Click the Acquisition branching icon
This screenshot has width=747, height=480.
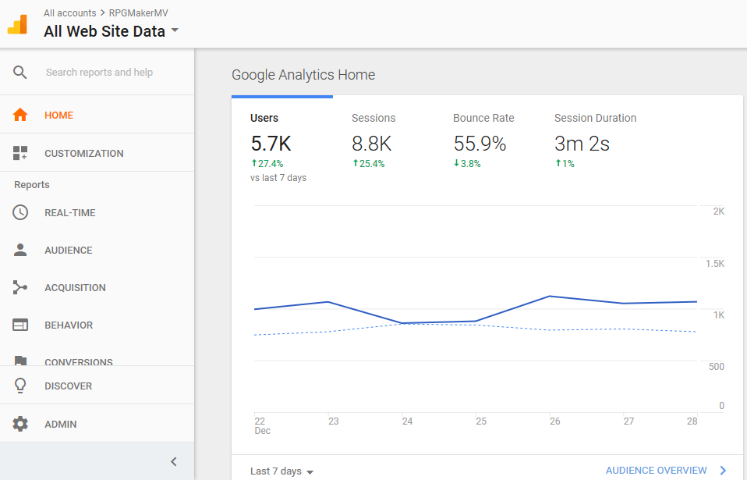[20, 287]
